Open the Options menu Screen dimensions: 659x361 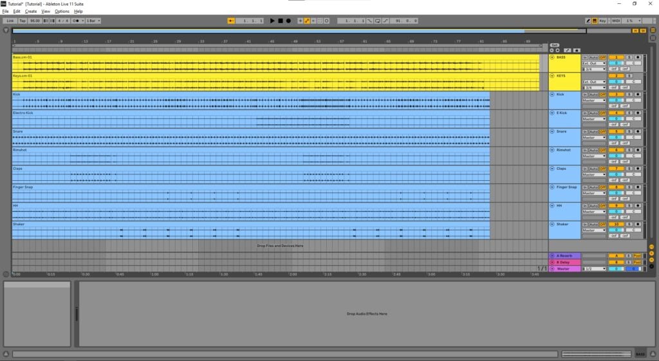pos(62,12)
